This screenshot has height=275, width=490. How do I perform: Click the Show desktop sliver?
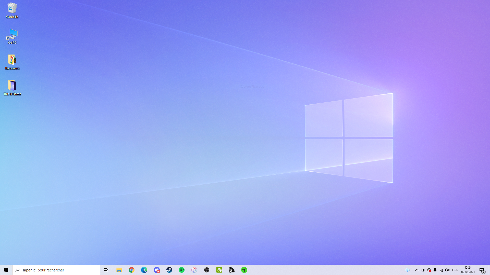pyautogui.click(x=489, y=270)
